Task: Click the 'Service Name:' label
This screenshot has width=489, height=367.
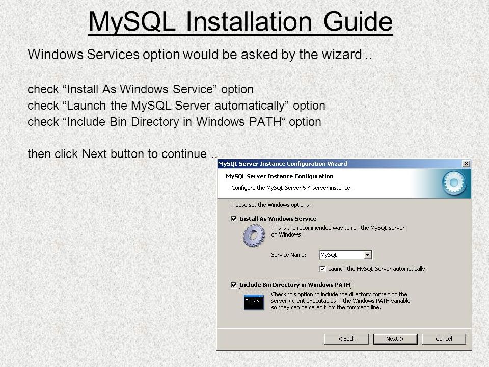Action: [288, 255]
